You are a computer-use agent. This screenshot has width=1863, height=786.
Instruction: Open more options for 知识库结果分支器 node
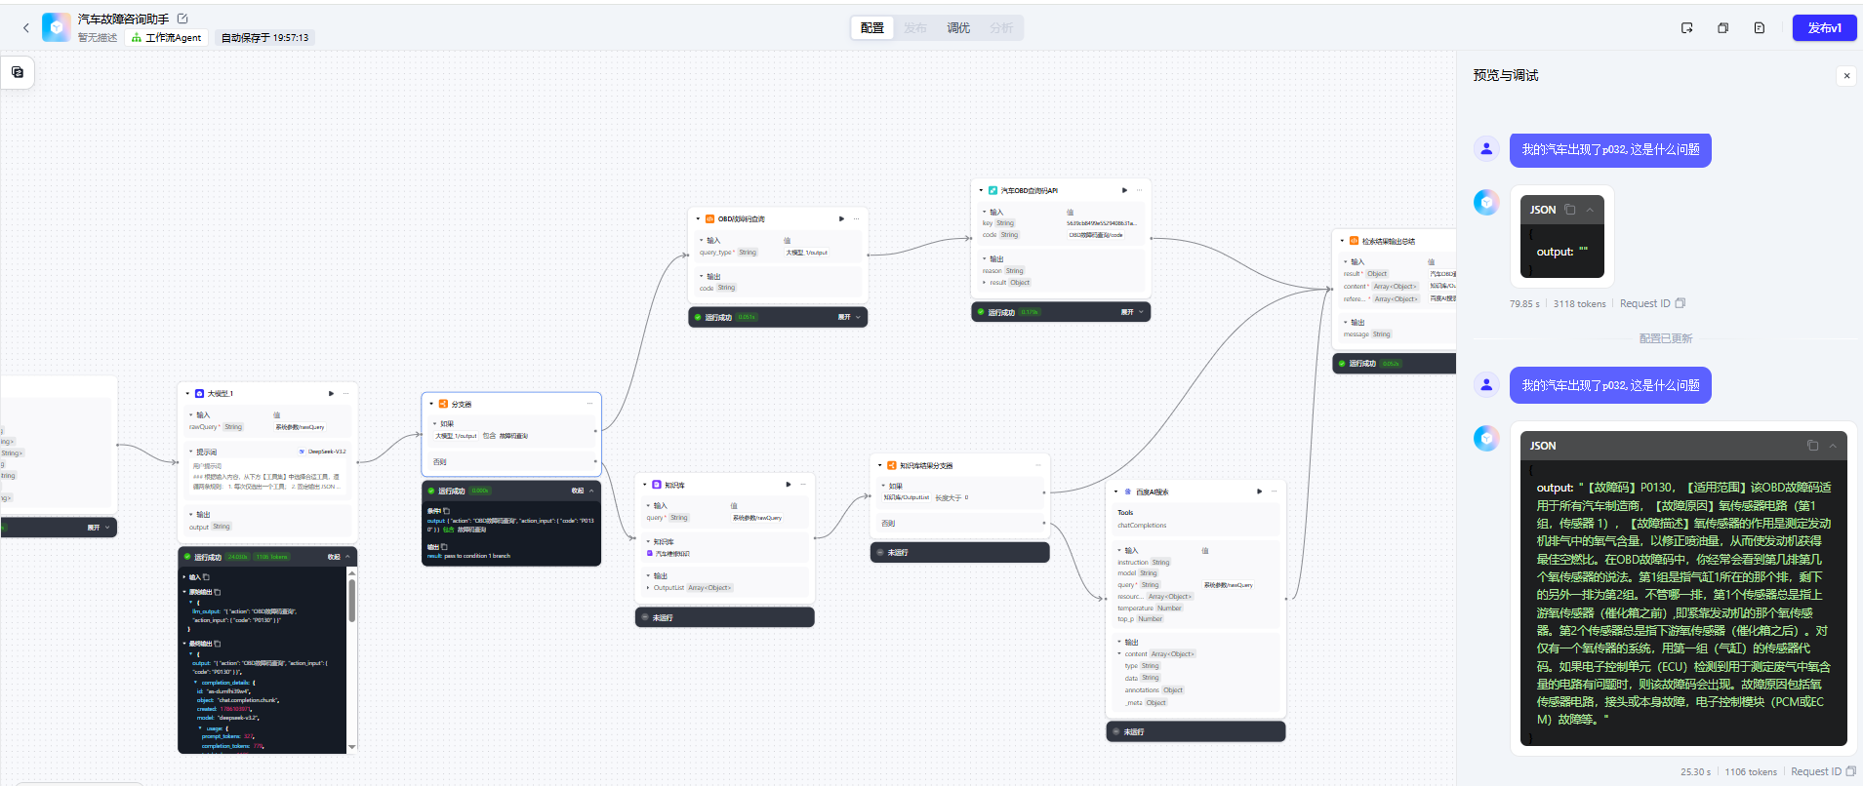1038,465
